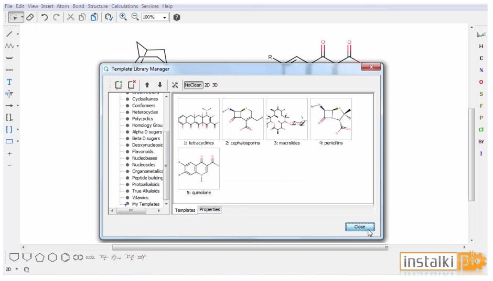Viewport: 493px width, 281px height.
Task: Open template settings wrench icon
Action: point(175,85)
